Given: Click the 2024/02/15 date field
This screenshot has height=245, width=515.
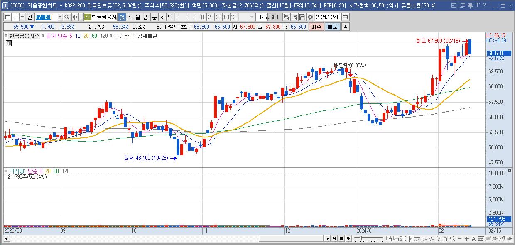Looking at the screenshot, I should click(328, 17).
